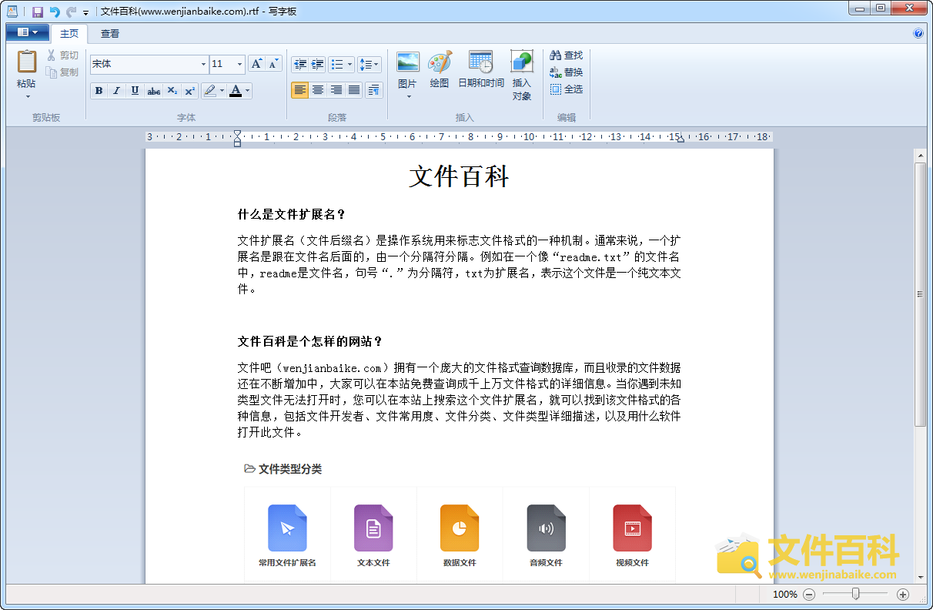
Task: Click the 文本文件 purple file icon
Action: (373, 528)
